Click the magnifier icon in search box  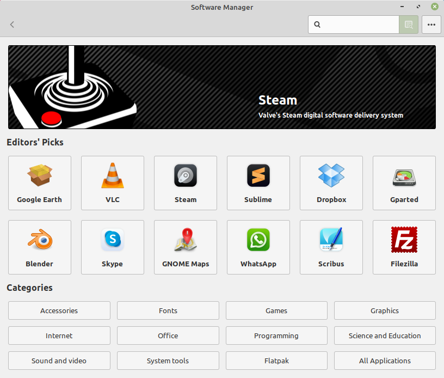point(317,25)
